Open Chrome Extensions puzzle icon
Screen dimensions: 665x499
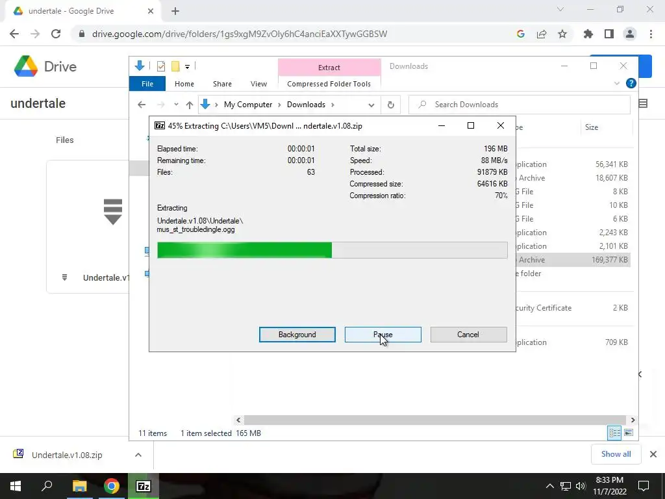coord(588,34)
